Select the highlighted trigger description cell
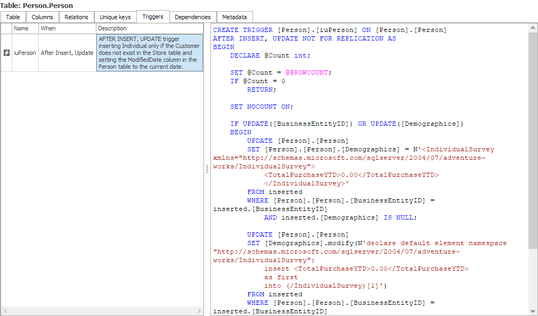Viewport: 538px width, 316px height. click(x=149, y=53)
